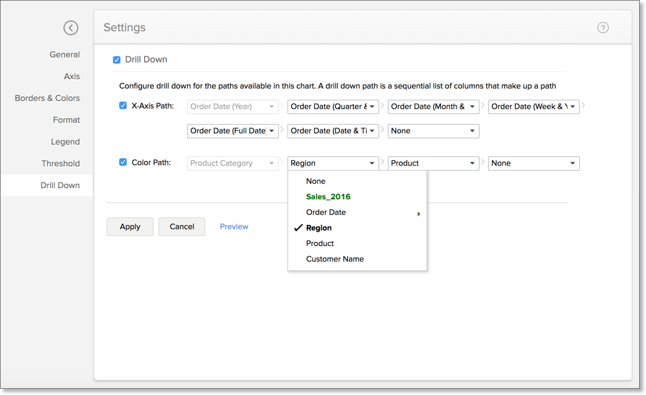
Task: Open the Threshold settings tab
Action: [x=60, y=164]
